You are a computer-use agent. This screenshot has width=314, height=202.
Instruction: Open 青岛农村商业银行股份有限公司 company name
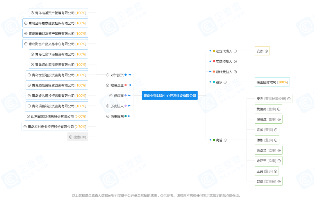tap(51, 127)
